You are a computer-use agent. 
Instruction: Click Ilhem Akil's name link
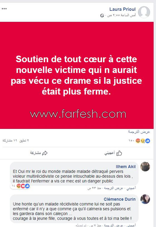[126, 167]
